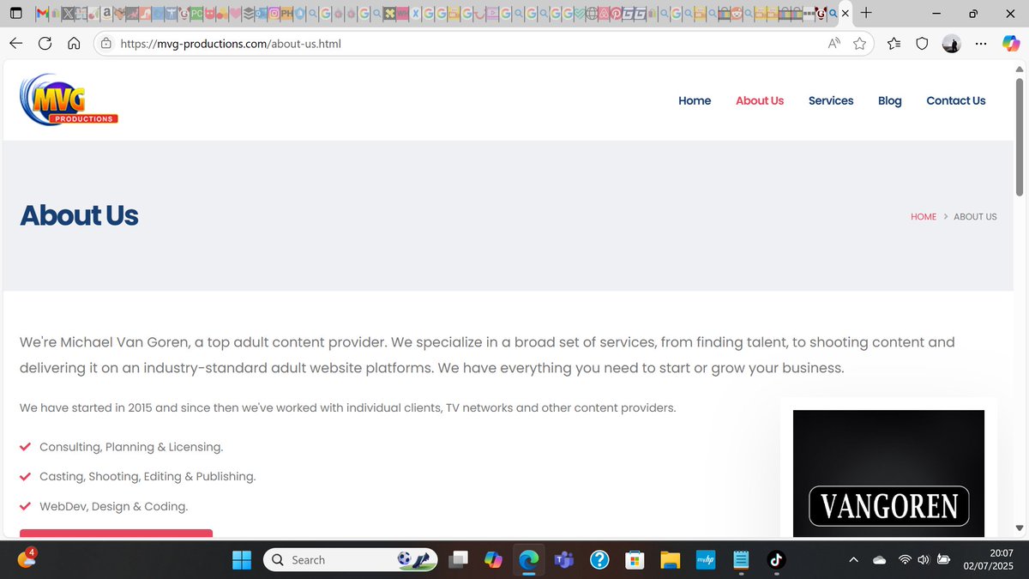Click the browser home icon

[x=74, y=44]
